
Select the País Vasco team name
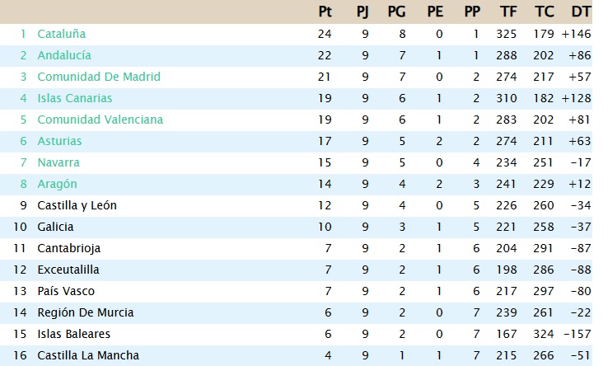coord(66,291)
